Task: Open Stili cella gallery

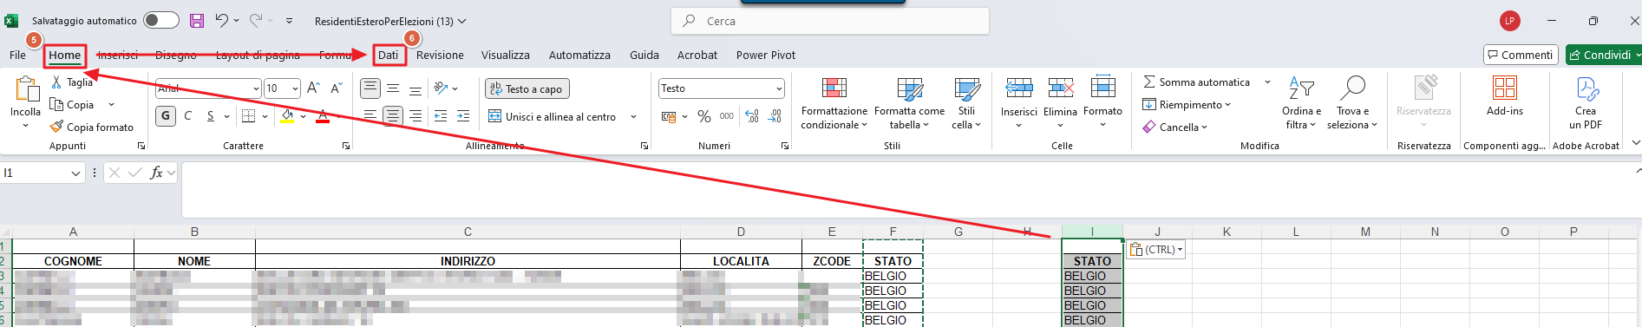Action: (967, 104)
